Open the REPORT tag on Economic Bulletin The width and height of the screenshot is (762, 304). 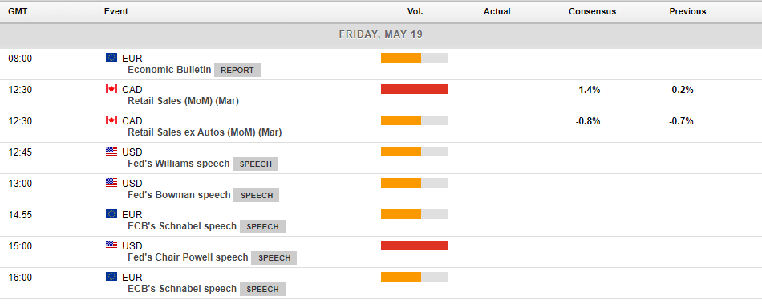[x=237, y=70]
